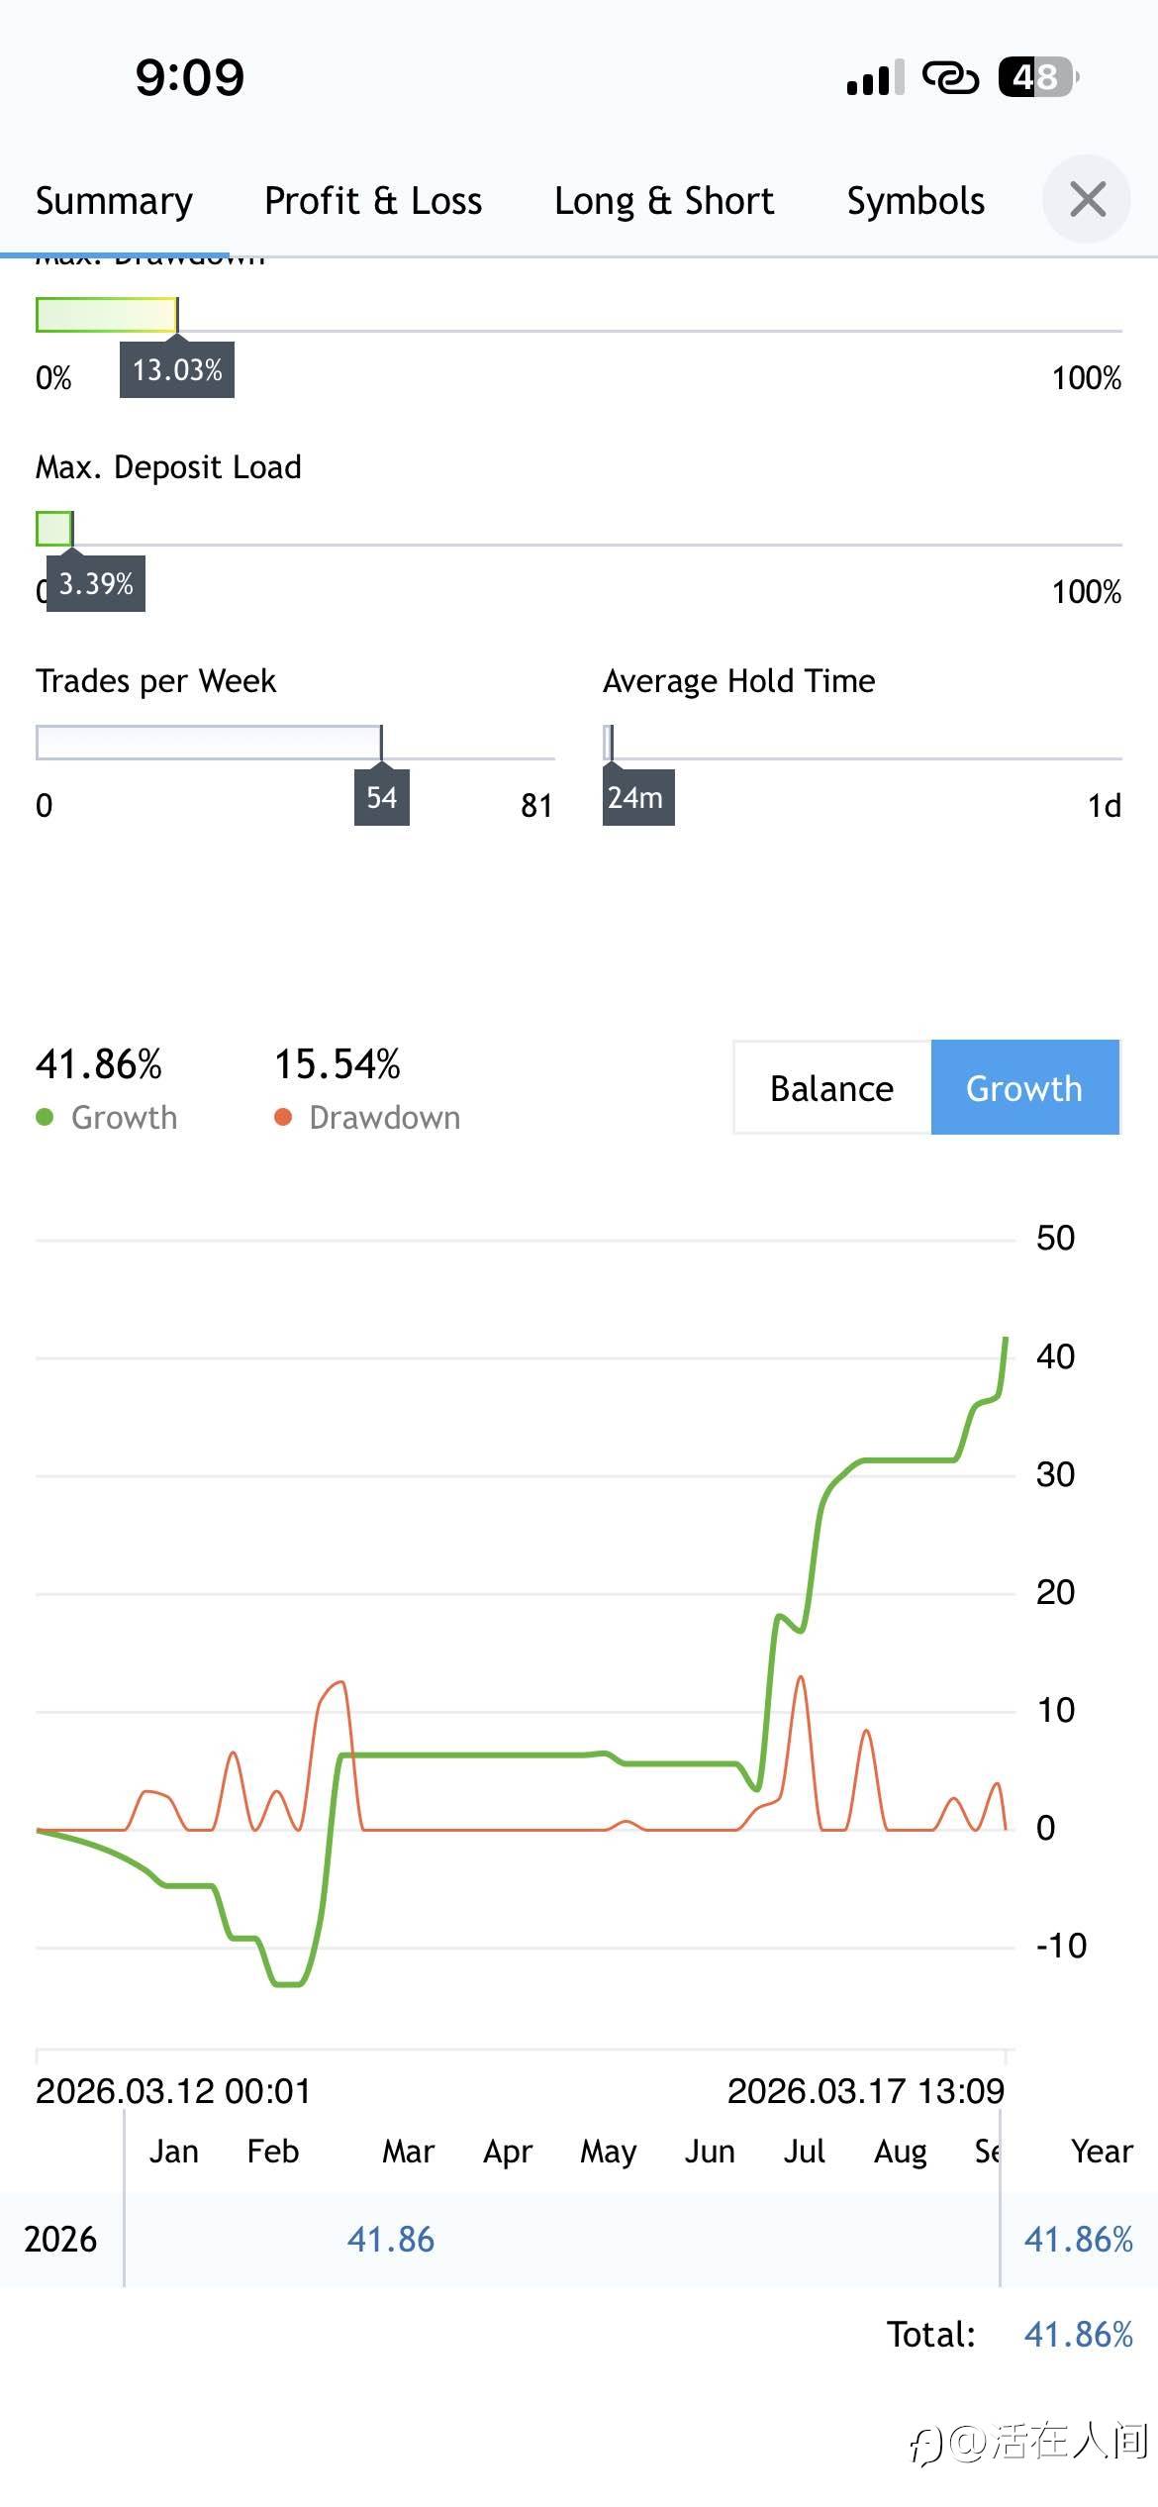Tap the 24m average hold time marker
This screenshot has height=2507, width=1158.
(636, 798)
